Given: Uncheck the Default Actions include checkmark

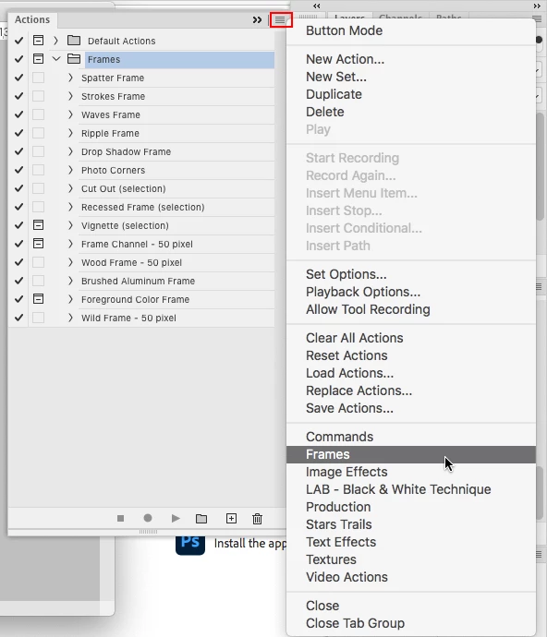Looking at the screenshot, I should pos(18,41).
